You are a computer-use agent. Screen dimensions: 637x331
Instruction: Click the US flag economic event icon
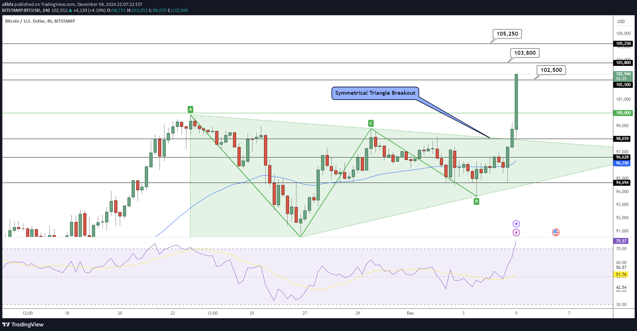[556, 232]
